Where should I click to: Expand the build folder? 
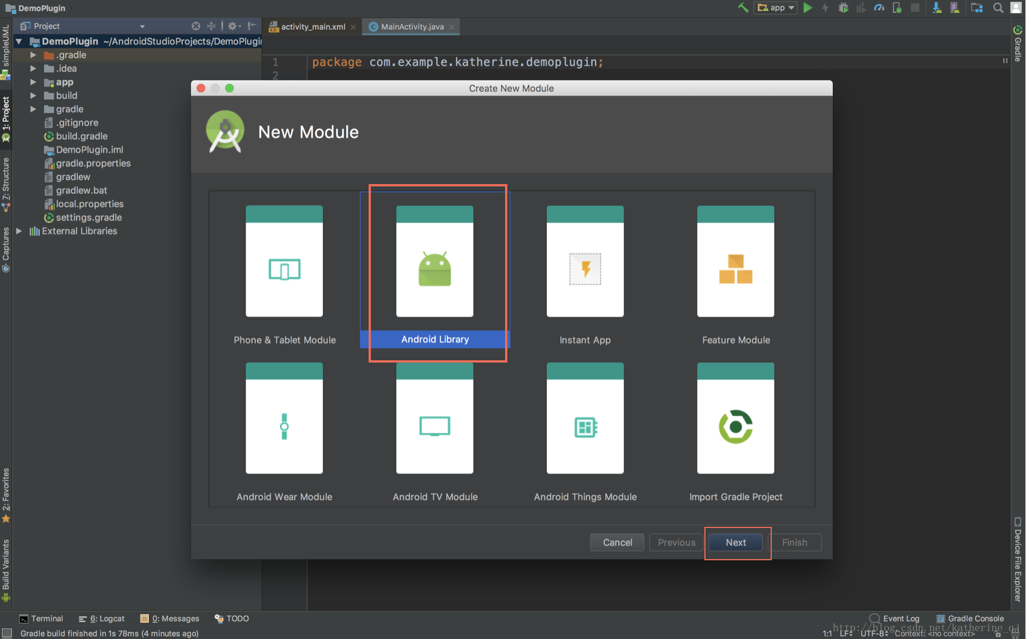pyautogui.click(x=33, y=96)
